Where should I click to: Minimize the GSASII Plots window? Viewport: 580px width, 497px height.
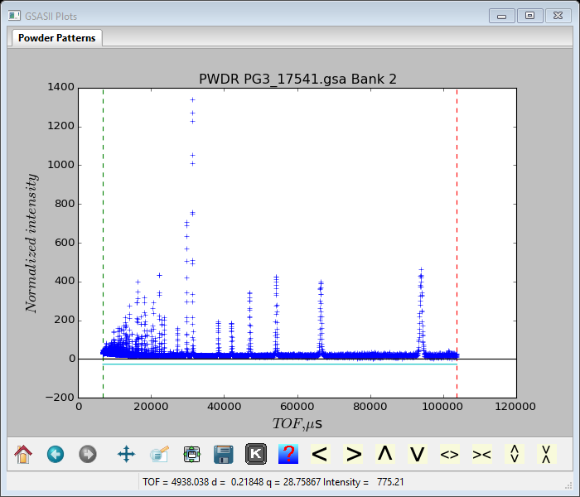[x=501, y=16]
